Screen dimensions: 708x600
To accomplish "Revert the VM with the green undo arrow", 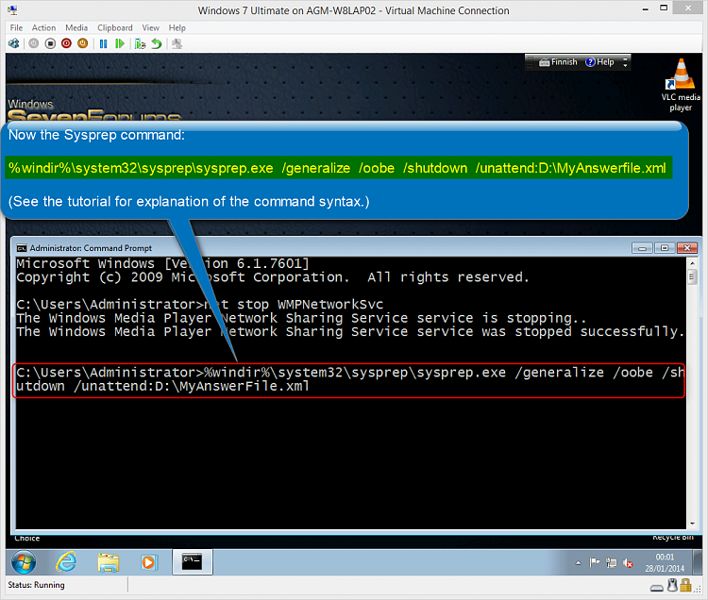I will (157, 43).
